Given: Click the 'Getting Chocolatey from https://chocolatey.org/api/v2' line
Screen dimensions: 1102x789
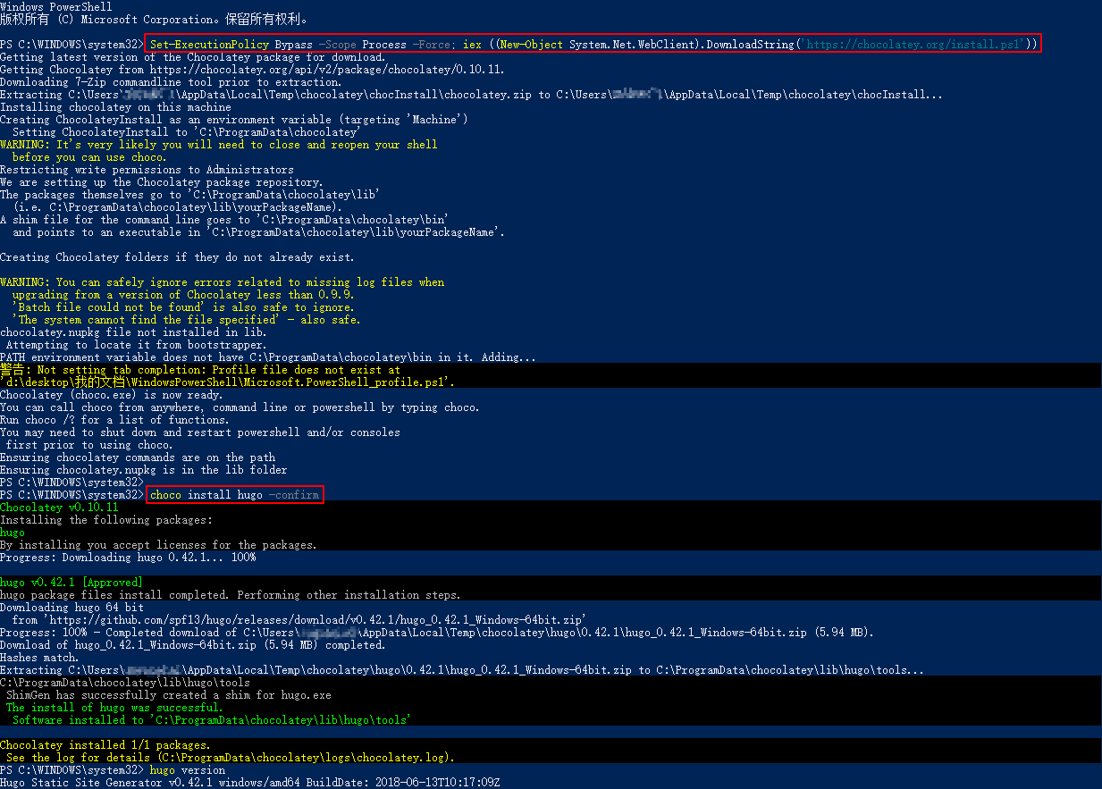Looking at the screenshot, I should coord(252,69).
